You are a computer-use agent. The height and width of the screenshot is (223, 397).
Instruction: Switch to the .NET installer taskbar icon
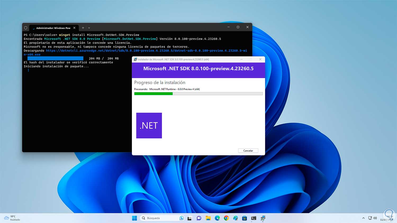point(263,218)
